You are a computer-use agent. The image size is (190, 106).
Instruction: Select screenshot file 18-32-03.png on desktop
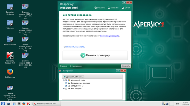[x=25, y=28]
